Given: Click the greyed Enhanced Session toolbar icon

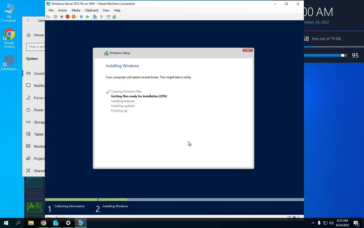Looking at the screenshot, I should (x=109, y=17).
